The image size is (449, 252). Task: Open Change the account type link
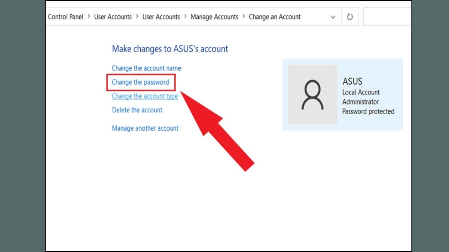click(x=145, y=96)
